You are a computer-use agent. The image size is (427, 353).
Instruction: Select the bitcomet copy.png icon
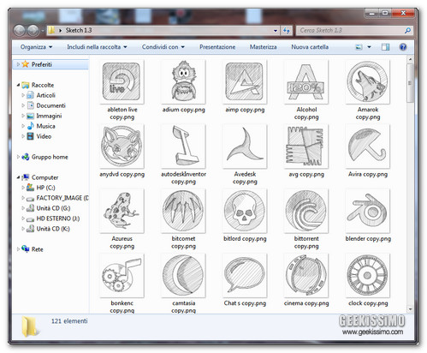click(x=183, y=211)
